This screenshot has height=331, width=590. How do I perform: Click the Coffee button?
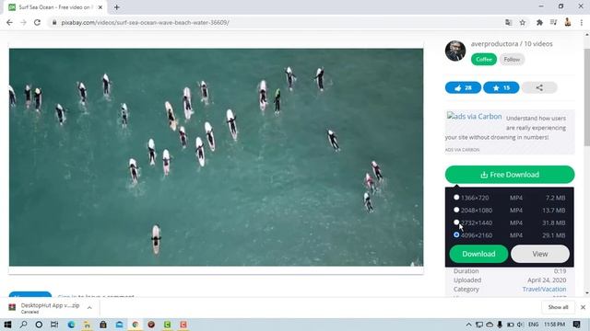click(x=483, y=59)
